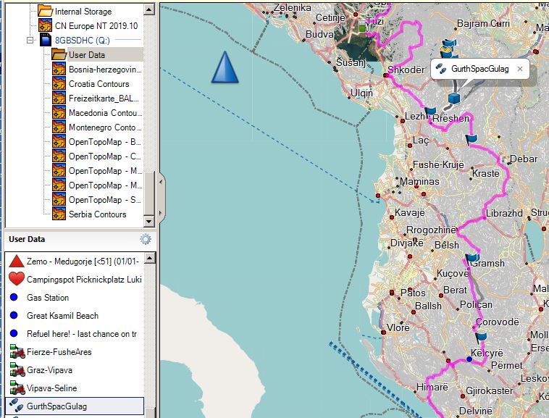The width and height of the screenshot is (549, 418).
Task: Select CN Europe NT 2019.10 map
Action: pyautogui.click(x=96, y=26)
